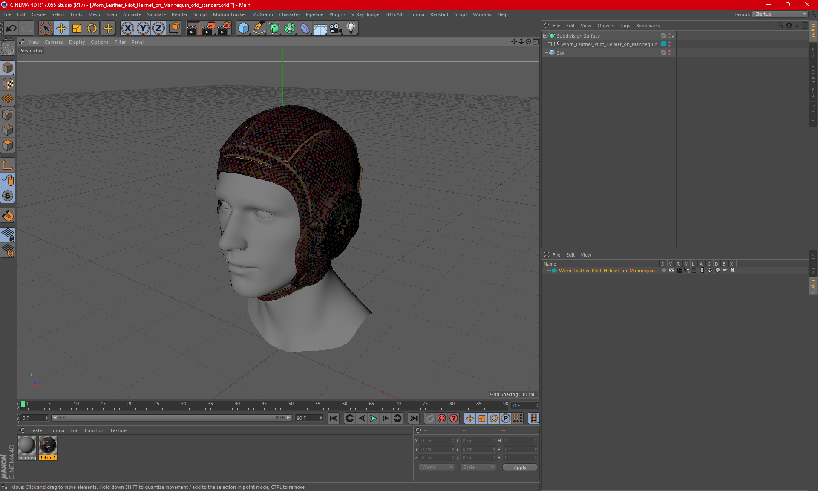Play the animation forward

coord(373,418)
